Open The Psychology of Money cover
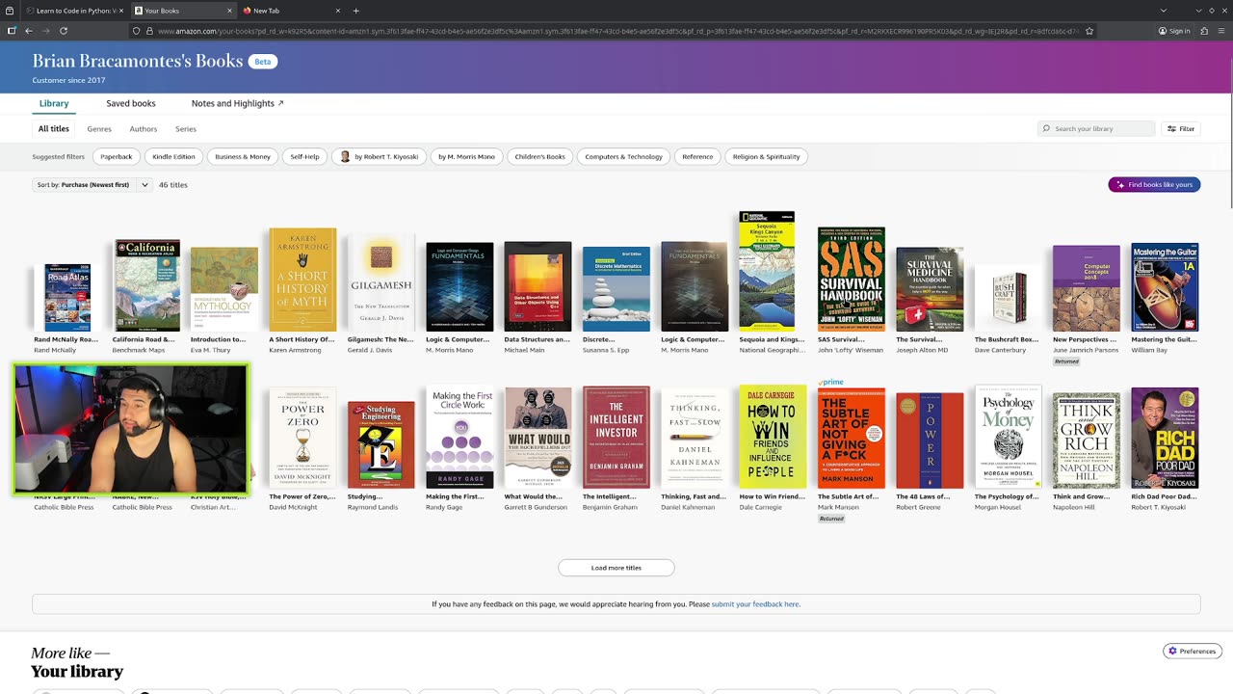This screenshot has width=1233, height=694. [x=1008, y=437]
